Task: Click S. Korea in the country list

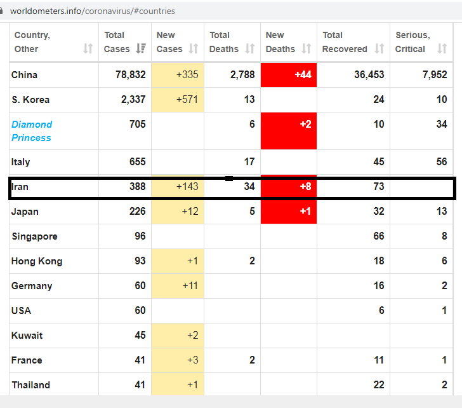Action: pos(30,100)
